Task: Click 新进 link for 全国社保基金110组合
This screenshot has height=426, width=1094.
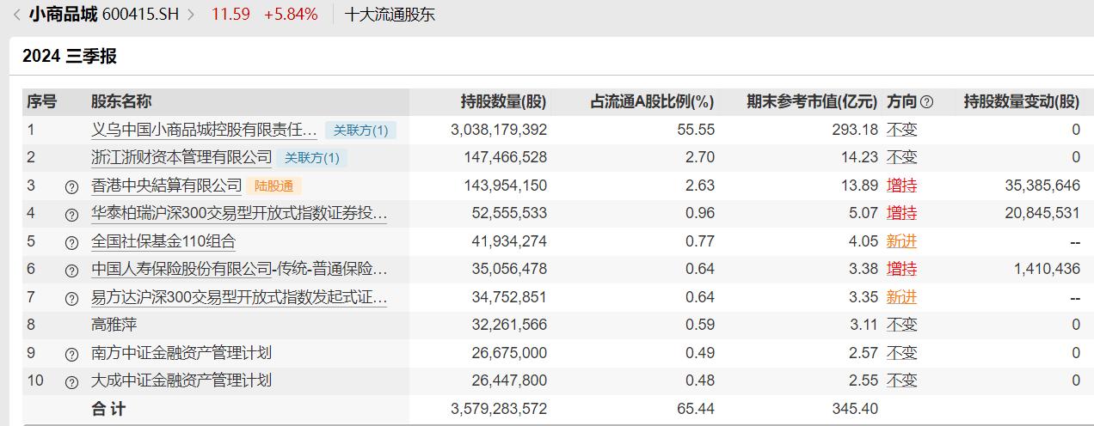Action: [902, 241]
